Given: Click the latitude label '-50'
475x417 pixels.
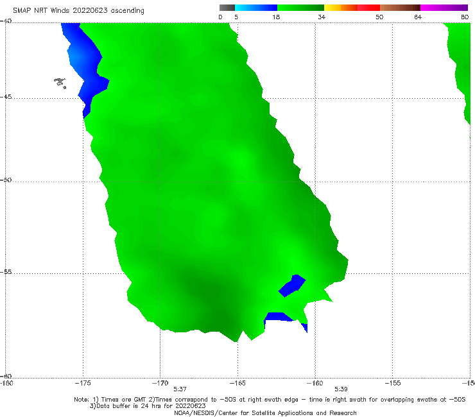Looking at the screenshot, I should click(6, 180).
